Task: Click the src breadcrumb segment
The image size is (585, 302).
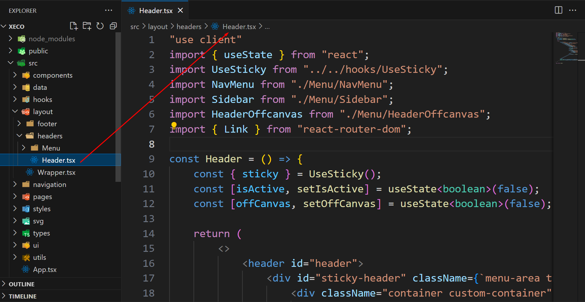Action: [135, 27]
